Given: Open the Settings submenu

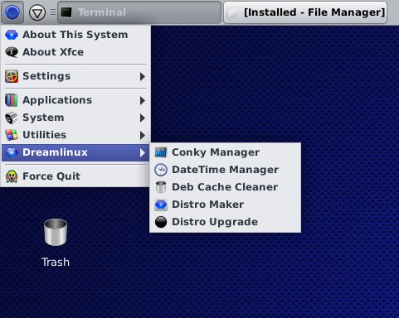Looking at the screenshot, I should tap(75, 76).
